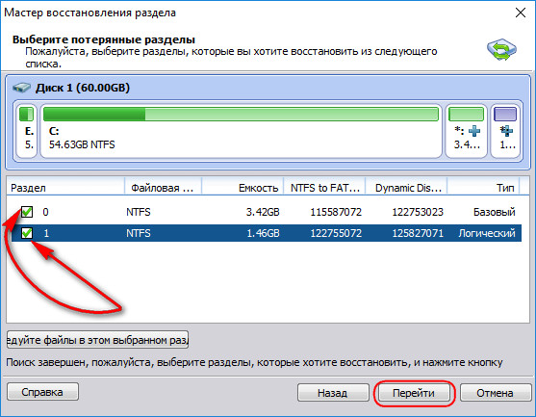Click the green usage bar of drive C:
The height and width of the screenshot is (417, 536).
click(x=241, y=114)
